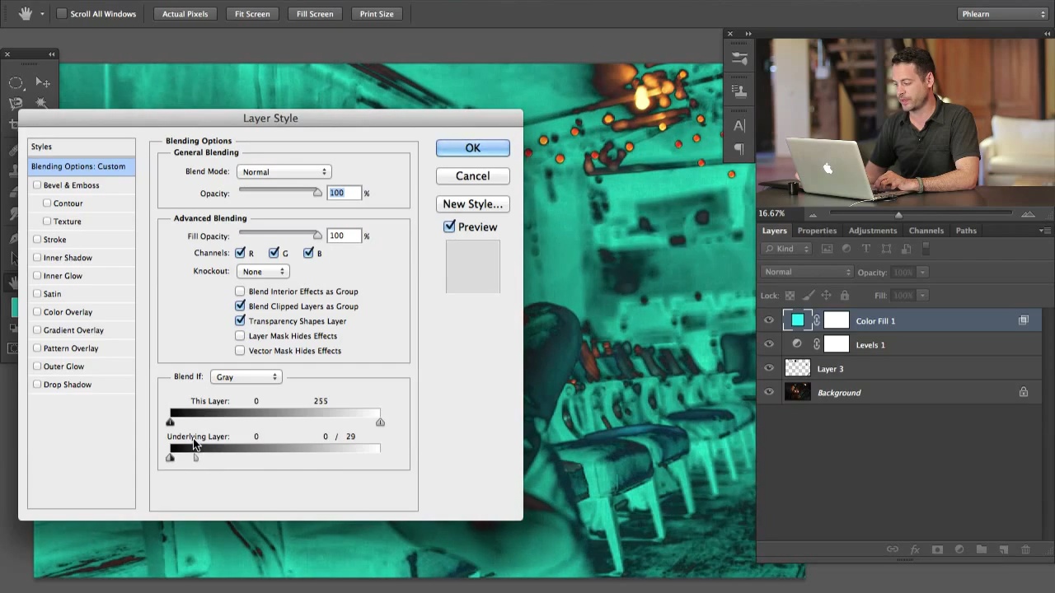Screen dimensions: 1055x593
Task: Click the adjustment layer filter icon
Action: (x=846, y=249)
